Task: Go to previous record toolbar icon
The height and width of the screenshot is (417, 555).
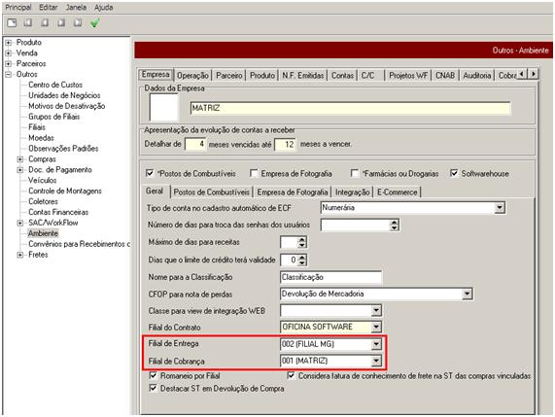Action: pyautogui.click(x=45, y=23)
